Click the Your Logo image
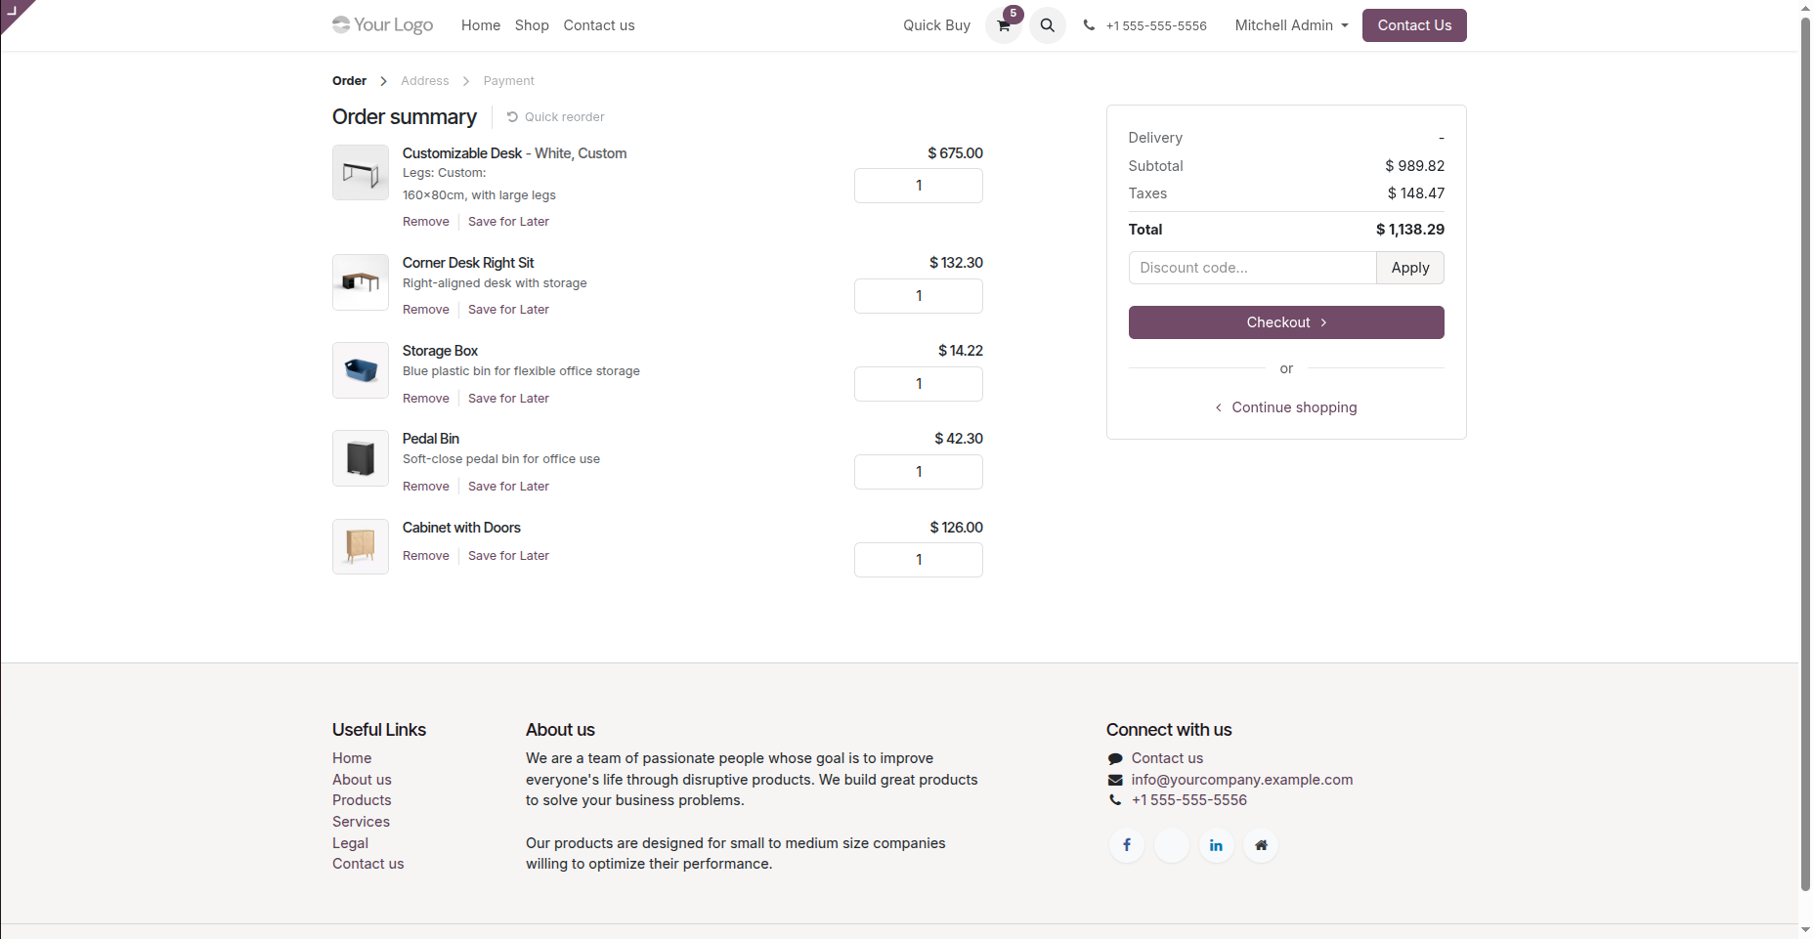This screenshot has height=939, width=1813. (x=382, y=25)
